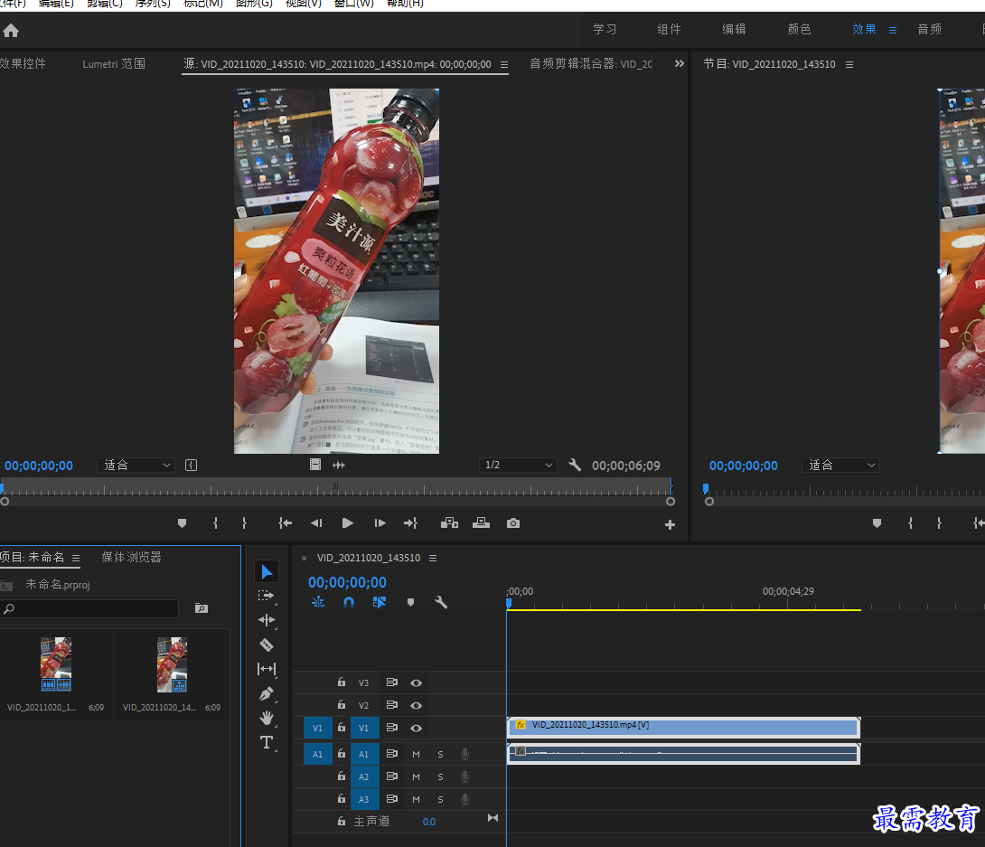Image resolution: width=985 pixels, height=847 pixels.
Task: Open the Media Browser tab
Action: click(131, 558)
